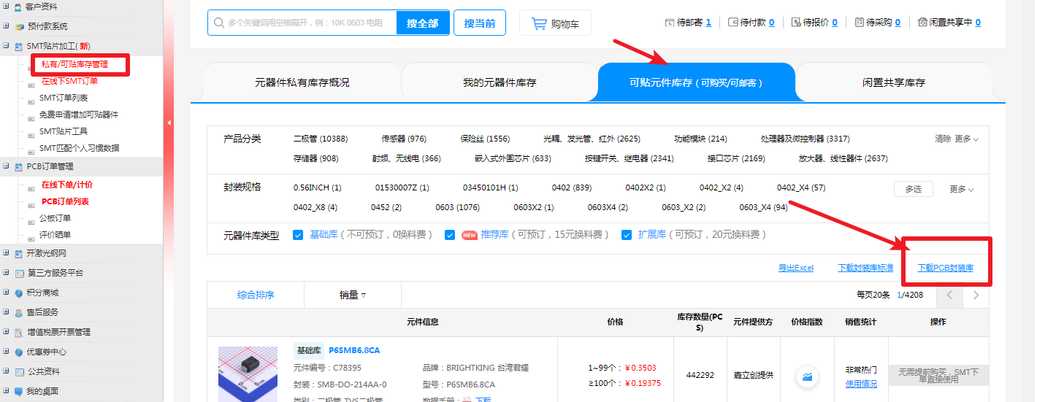Switch to 我的元器件库存 tab
This screenshot has width=1037, height=402.
(500, 82)
